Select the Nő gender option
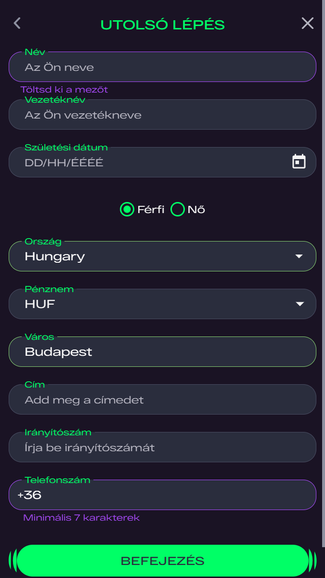 tap(178, 209)
